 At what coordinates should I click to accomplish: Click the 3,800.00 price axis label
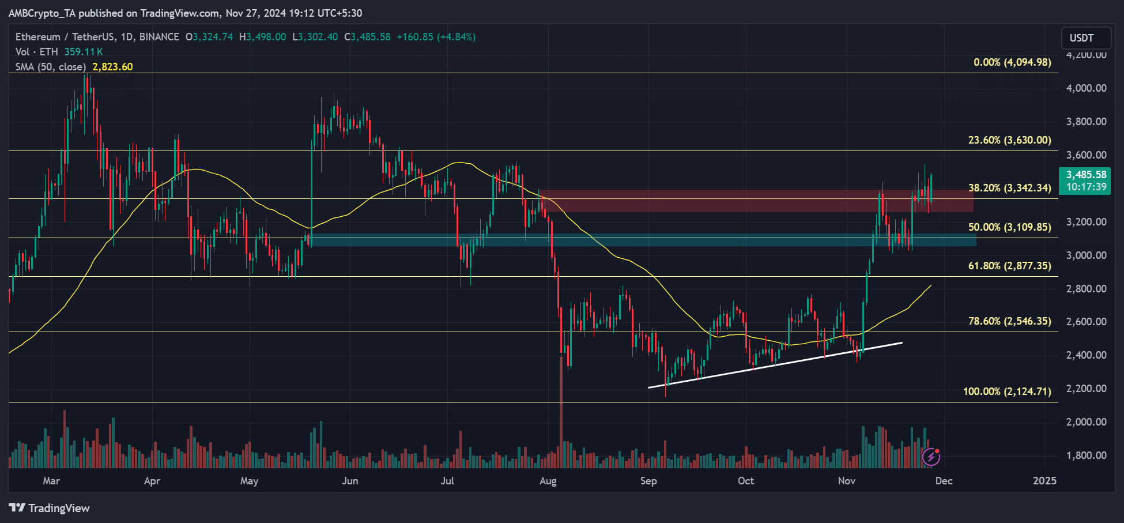[x=1087, y=122]
